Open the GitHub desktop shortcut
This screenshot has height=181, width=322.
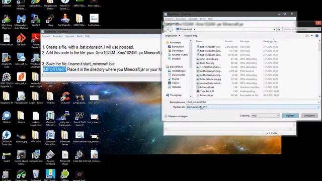[x=7, y=117]
